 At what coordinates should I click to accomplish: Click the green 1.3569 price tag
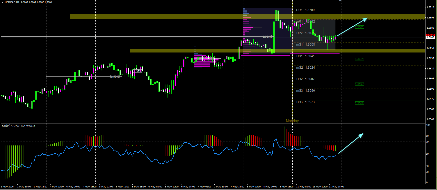[x=359, y=103]
